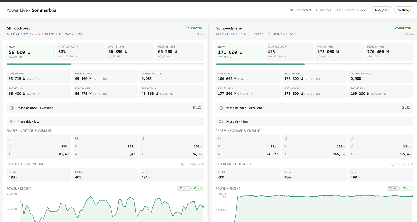This screenshot has height=222, width=417.
Task: Click the P95 60 MIN 177 300 W card
Action: tap(248, 92)
